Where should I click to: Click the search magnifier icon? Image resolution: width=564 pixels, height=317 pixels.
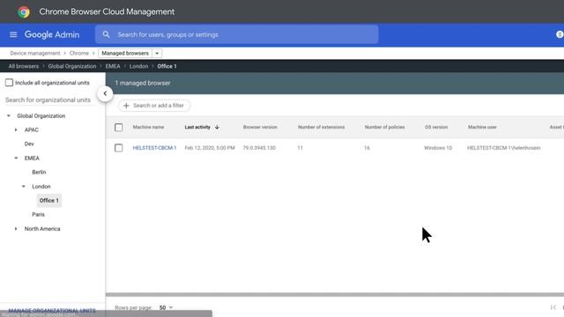tap(106, 34)
